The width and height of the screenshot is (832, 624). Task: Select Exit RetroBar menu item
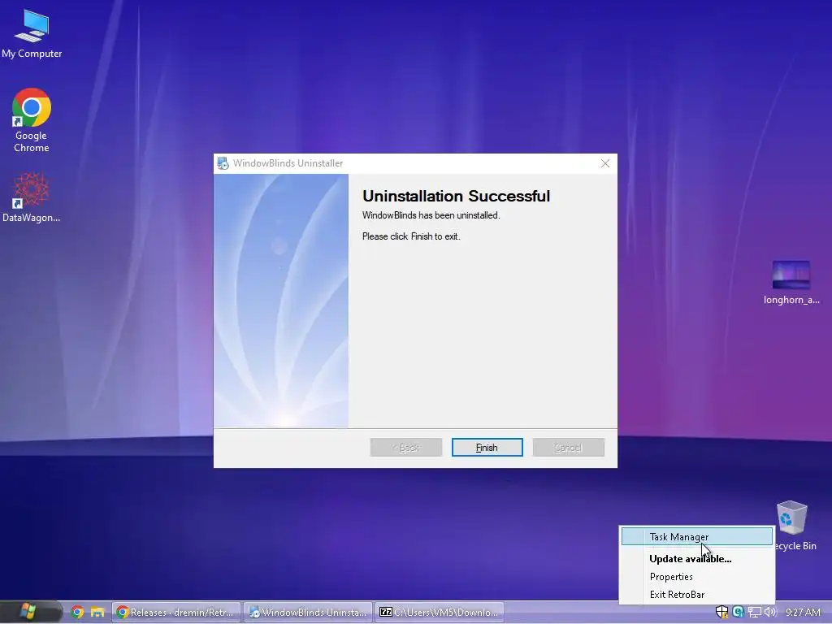point(697,594)
